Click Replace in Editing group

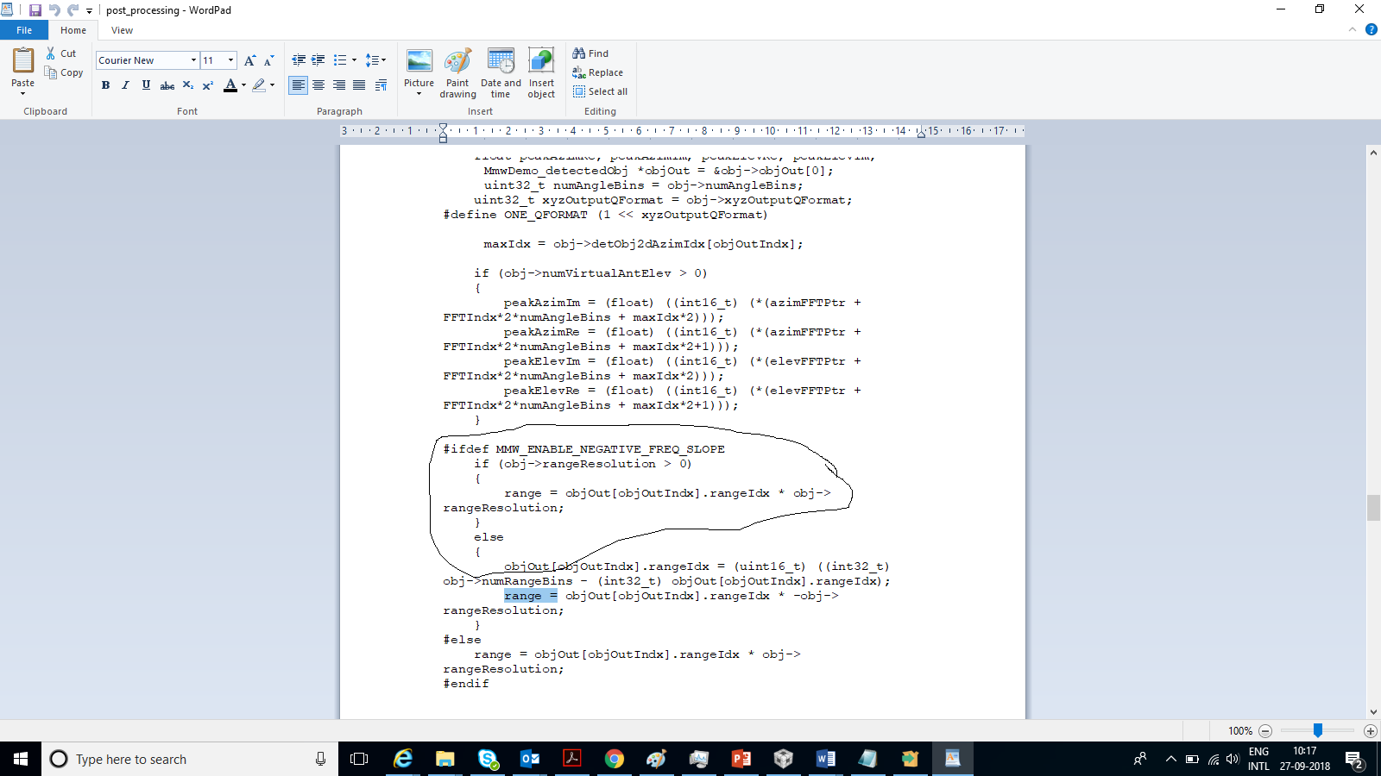click(x=597, y=72)
